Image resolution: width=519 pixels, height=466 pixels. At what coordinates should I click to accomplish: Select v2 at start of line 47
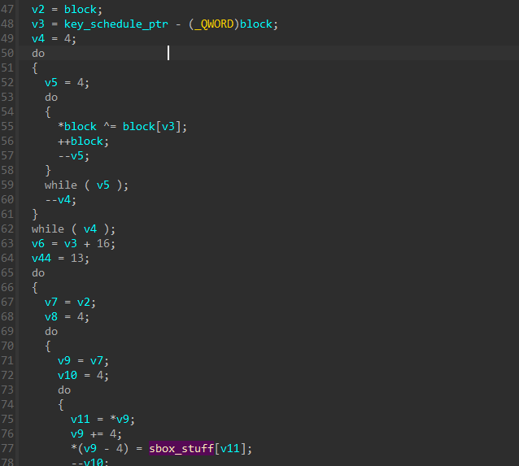38,9
